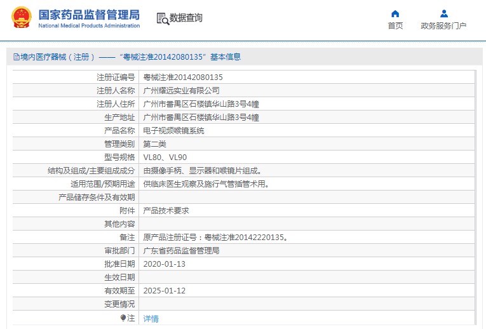Click the 数据查询 magnifier document icon
486x329 pixels.
(x=163, y=18)
